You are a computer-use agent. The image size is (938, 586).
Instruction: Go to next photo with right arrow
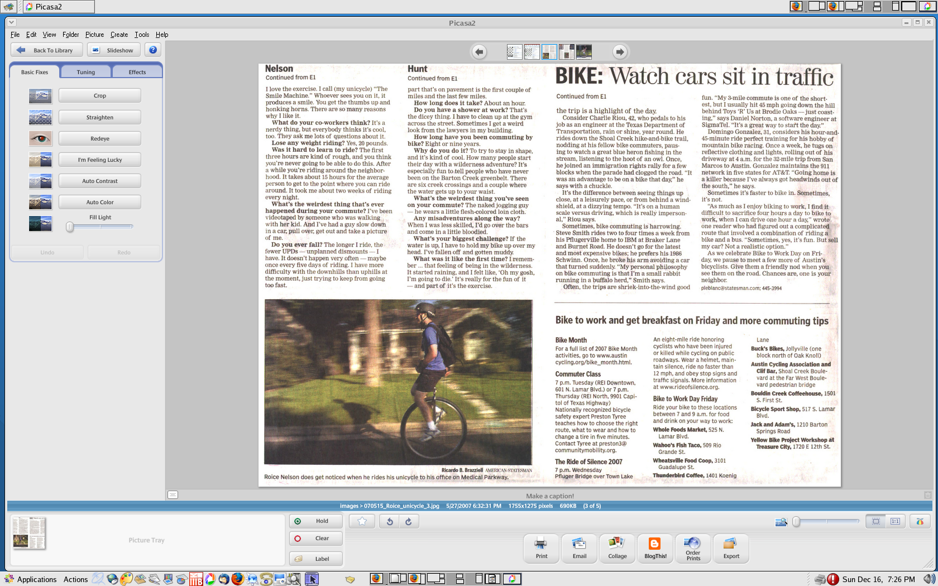tap(620, 52)
